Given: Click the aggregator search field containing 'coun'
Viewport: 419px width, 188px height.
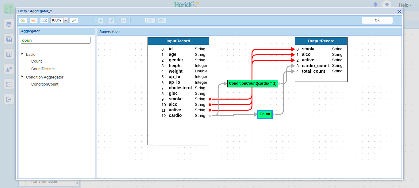Looking at the screenshot, I should 56,40.
